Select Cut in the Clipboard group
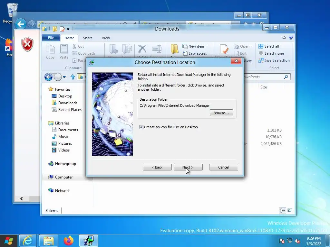The image size is (330, 247). click(78, 46)
